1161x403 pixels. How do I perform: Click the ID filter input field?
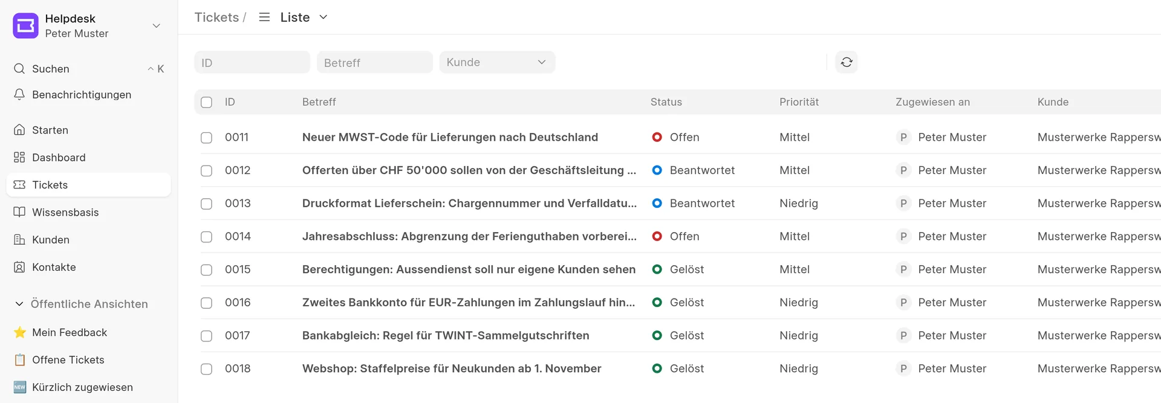pyautogui.click(x=252, y=62)
